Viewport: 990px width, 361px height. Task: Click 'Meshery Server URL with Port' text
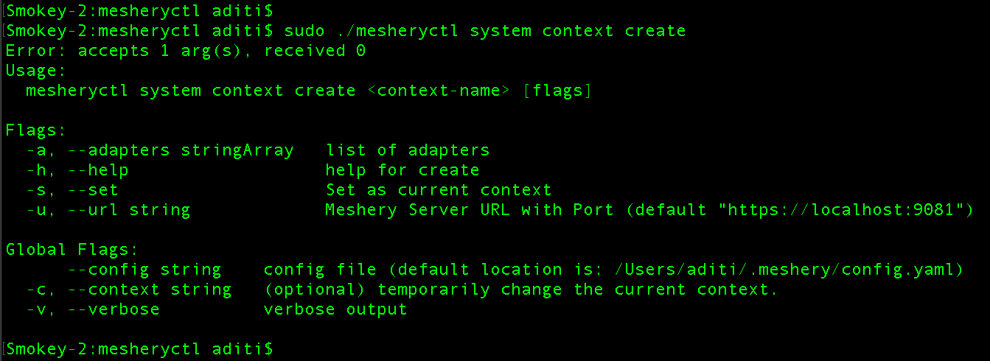coord(469,210)
